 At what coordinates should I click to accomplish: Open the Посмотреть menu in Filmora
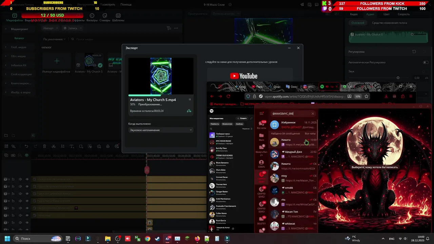coord(107,5)
